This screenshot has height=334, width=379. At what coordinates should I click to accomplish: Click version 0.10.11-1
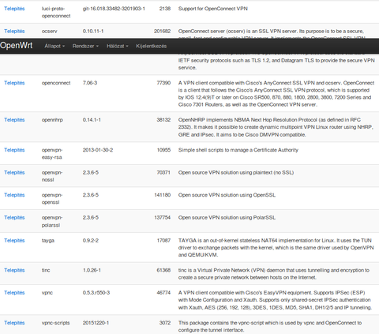[93, 32]
